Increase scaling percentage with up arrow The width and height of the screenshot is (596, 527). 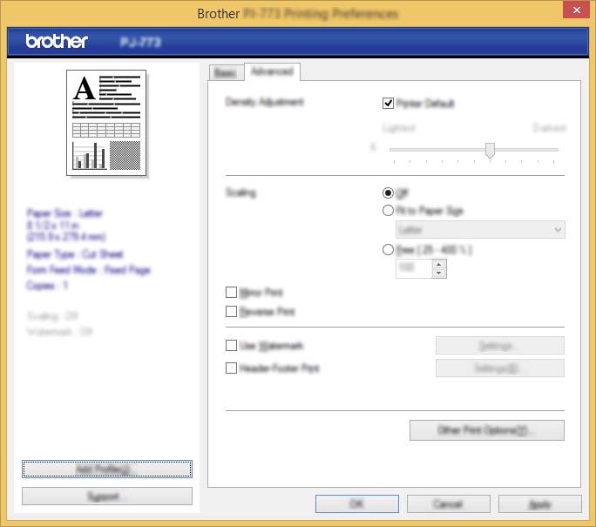(x=438, y=264)
